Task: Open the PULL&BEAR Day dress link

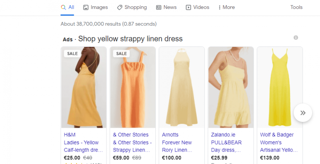Action: pyautogui.click(x=226, y=146)
